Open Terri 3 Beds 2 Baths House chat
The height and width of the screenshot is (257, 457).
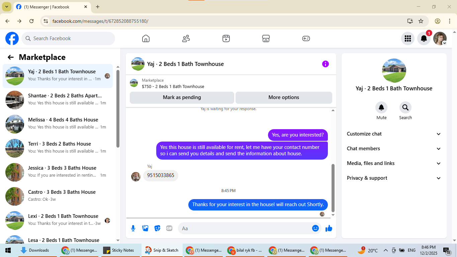[x=58, y=148]
